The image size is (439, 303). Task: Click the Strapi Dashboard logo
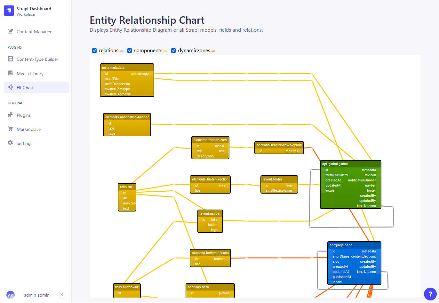(x=9, y=10)
